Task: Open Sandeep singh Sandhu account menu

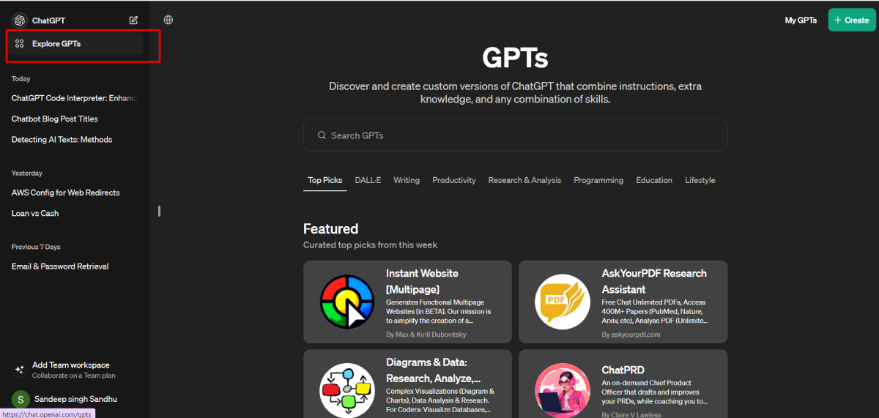Action: pyautogui.click(x=75, y=399)
